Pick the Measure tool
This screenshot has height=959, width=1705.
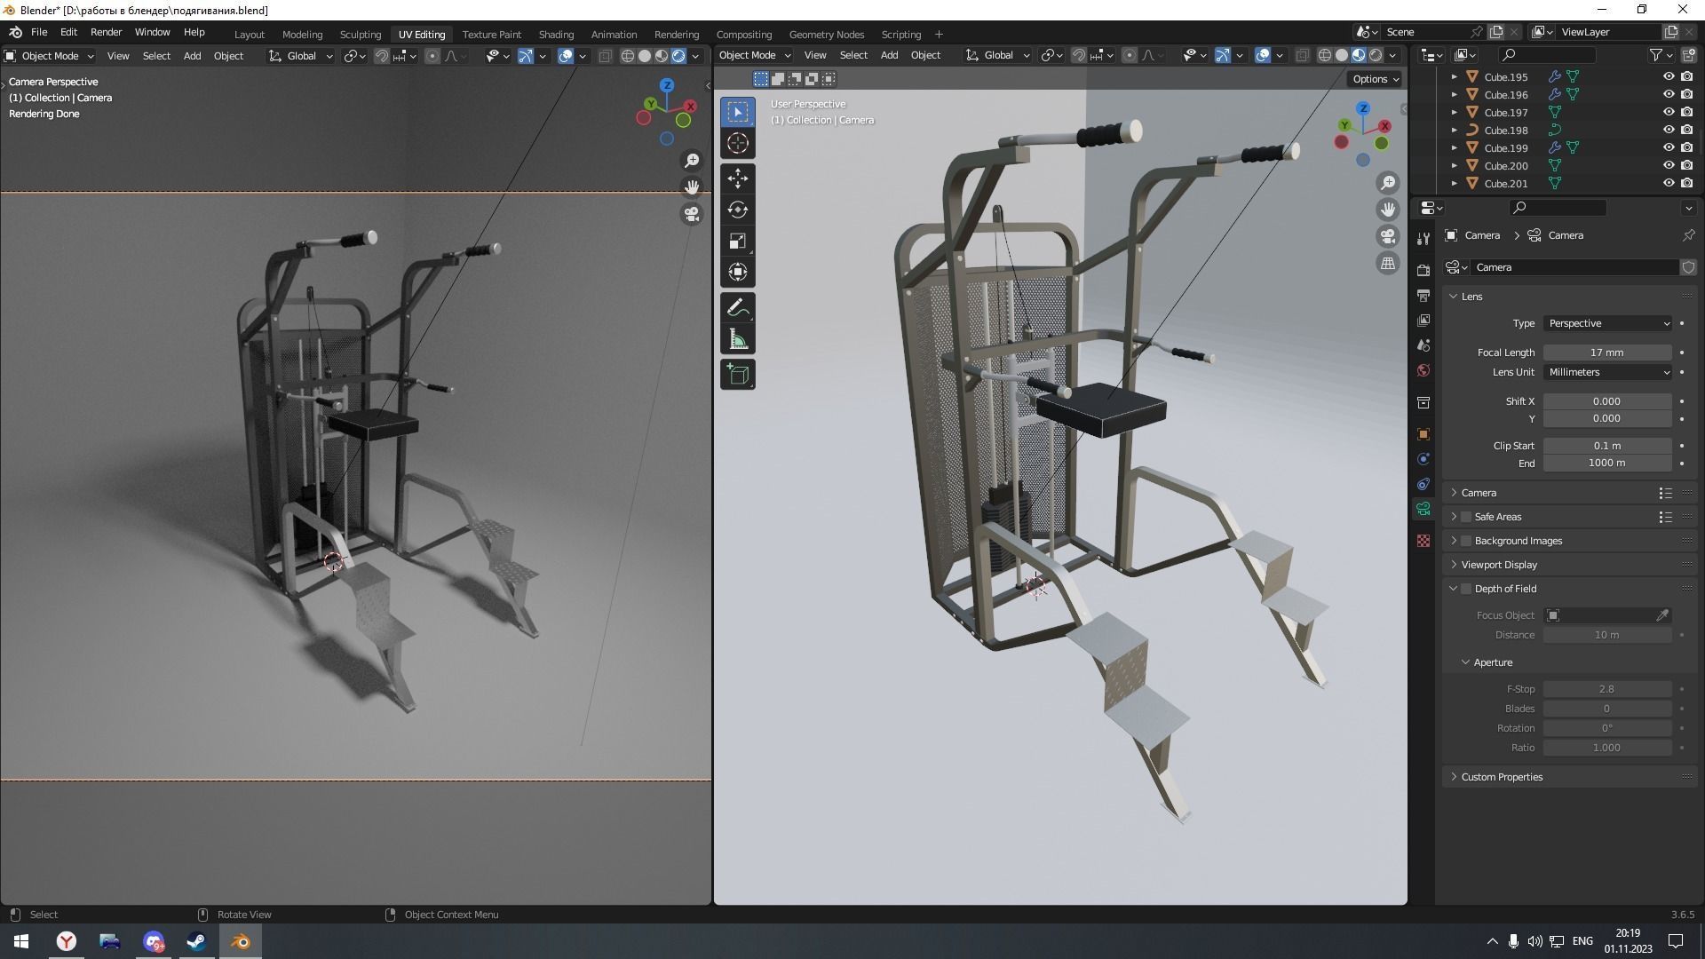(x=738, y=339)
